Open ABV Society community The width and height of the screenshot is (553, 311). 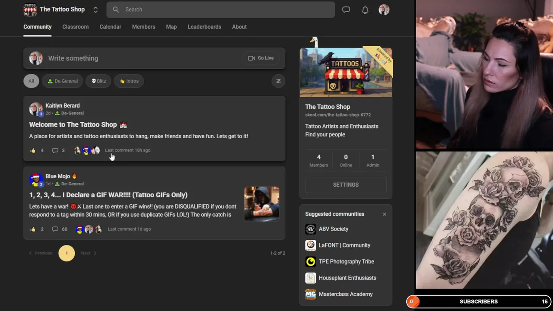pos(334,229)
